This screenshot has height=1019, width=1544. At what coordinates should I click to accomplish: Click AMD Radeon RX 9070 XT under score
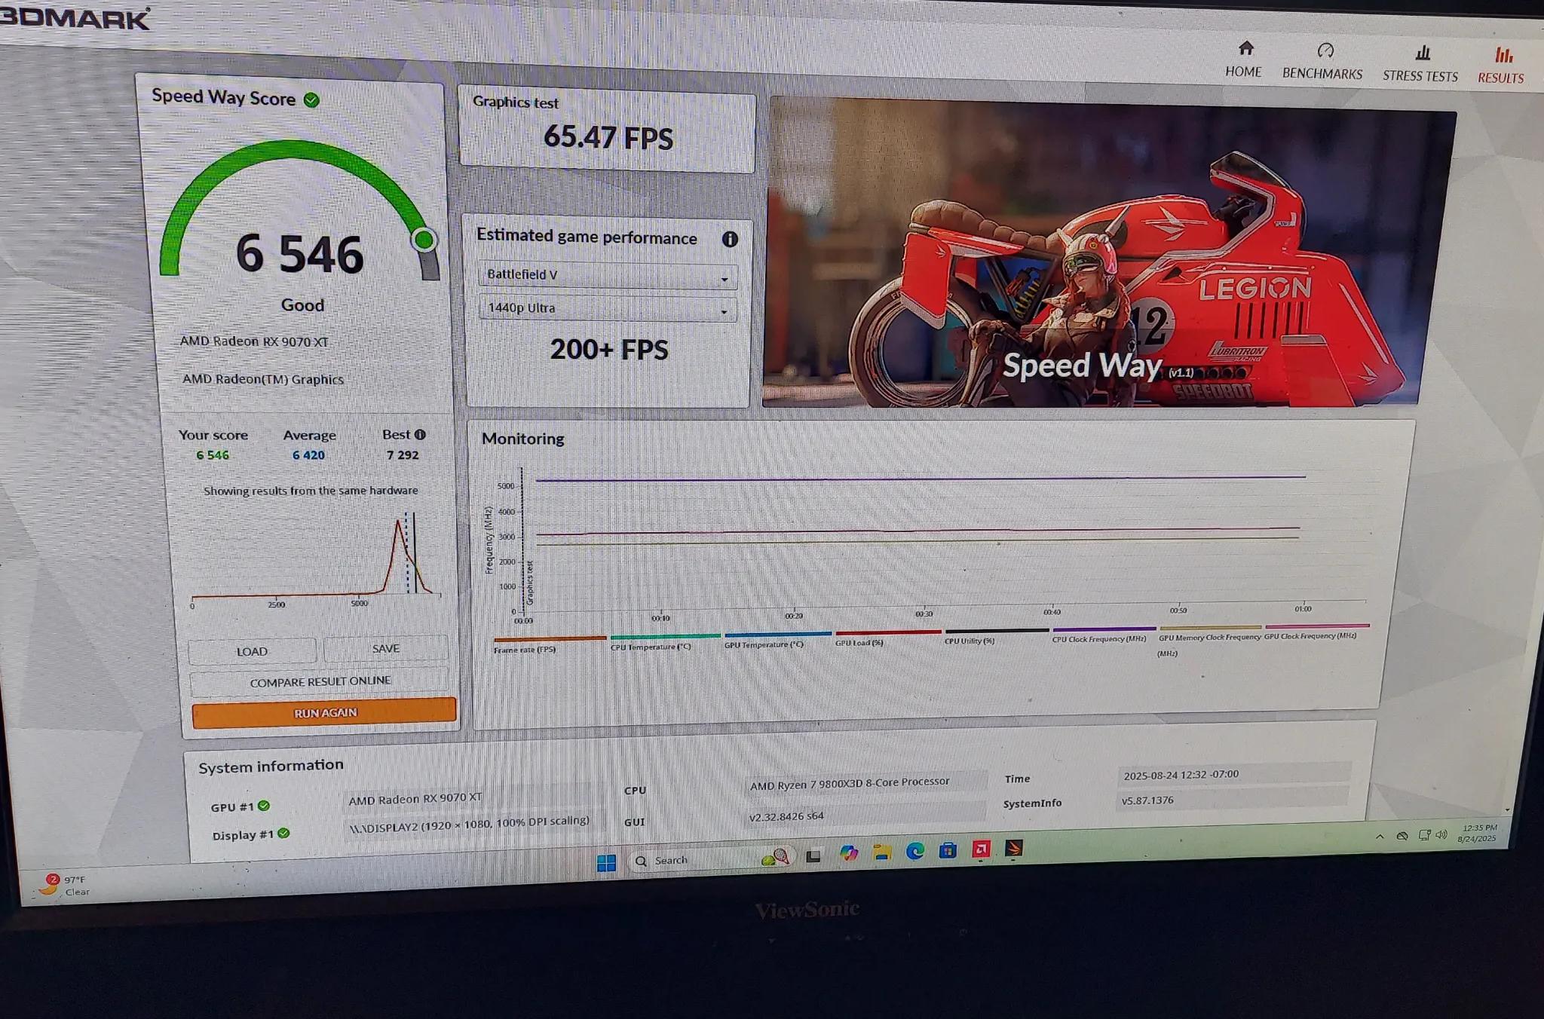pyautogui.click(x=254, y=341)
